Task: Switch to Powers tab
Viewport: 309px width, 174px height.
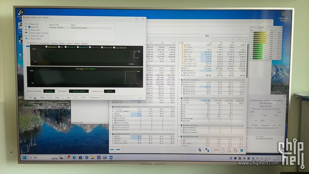Action: pos(62,43)
